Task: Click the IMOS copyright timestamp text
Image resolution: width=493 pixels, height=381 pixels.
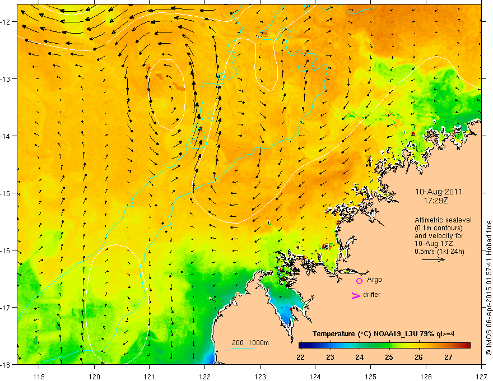Action: point(489,288)
